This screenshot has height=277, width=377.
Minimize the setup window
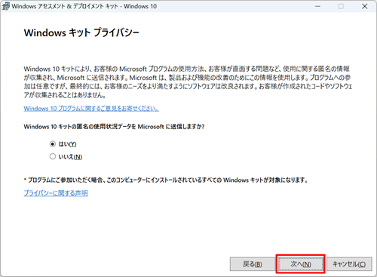pos(318,6)
